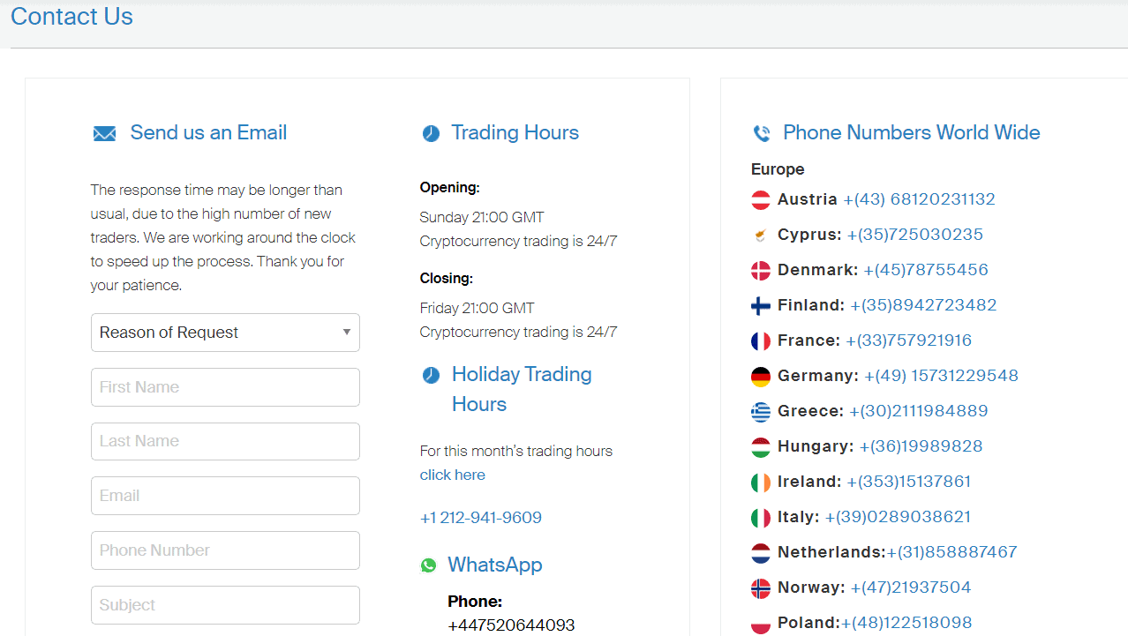1128x636 pixels.
Task: Click the France flag icon
Action: pos(760,341)
